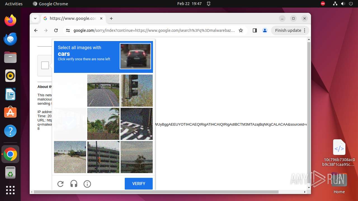The width and height of the screenshot is (358, 201).
Task: View site information icon in address bar
Action: 68,30
